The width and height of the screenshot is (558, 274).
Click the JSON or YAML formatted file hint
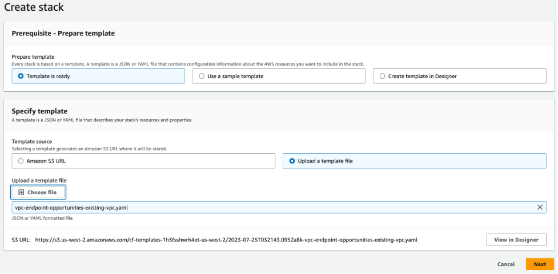(42, 218)
